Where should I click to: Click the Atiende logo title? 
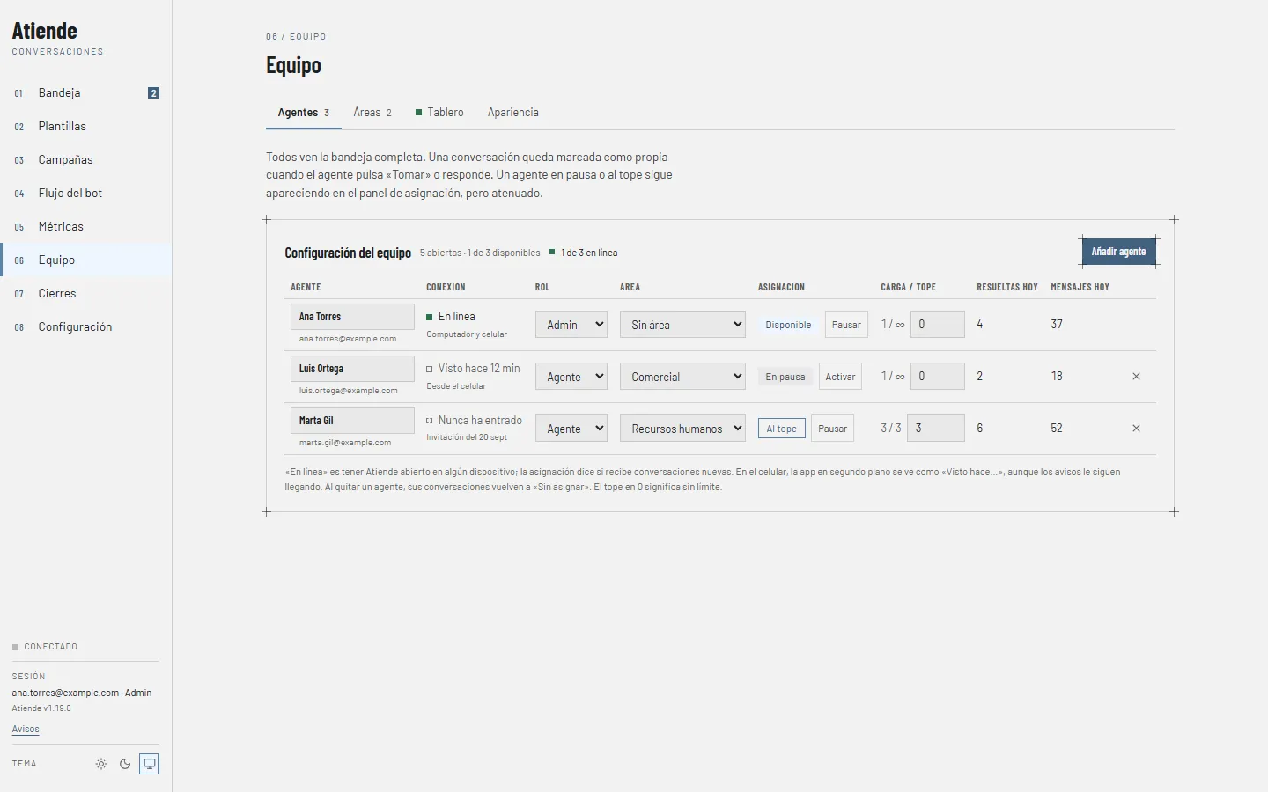(x=45, y=31)
